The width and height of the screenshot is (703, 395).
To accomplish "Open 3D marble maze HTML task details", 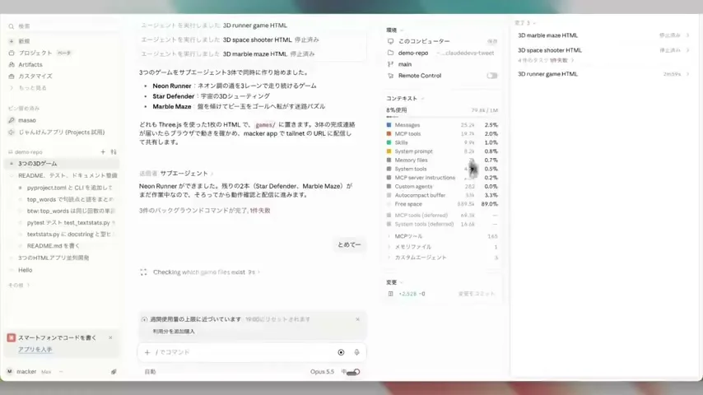I will point(603,35).
